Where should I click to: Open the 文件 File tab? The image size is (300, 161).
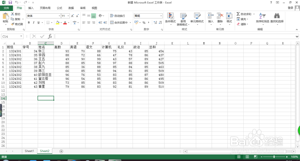point(6,8)
